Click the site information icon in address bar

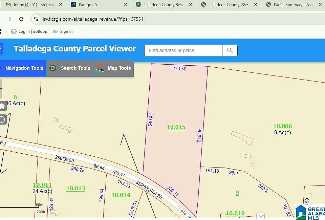coord(36,19)
